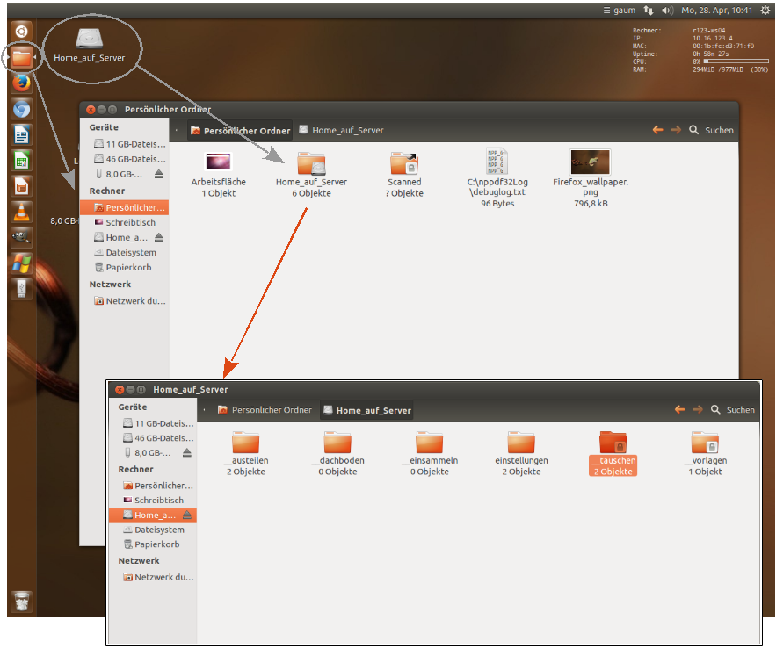This screenshot has width=776, height=649.
Task: Go back using the left arrow in front window
Action: pos(679,410)
